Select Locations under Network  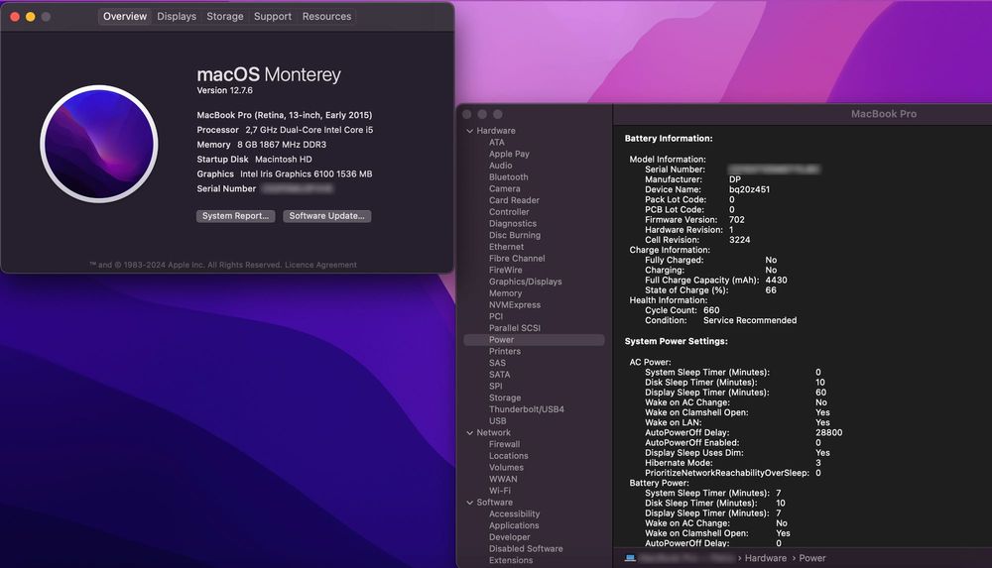pos(509,456)
